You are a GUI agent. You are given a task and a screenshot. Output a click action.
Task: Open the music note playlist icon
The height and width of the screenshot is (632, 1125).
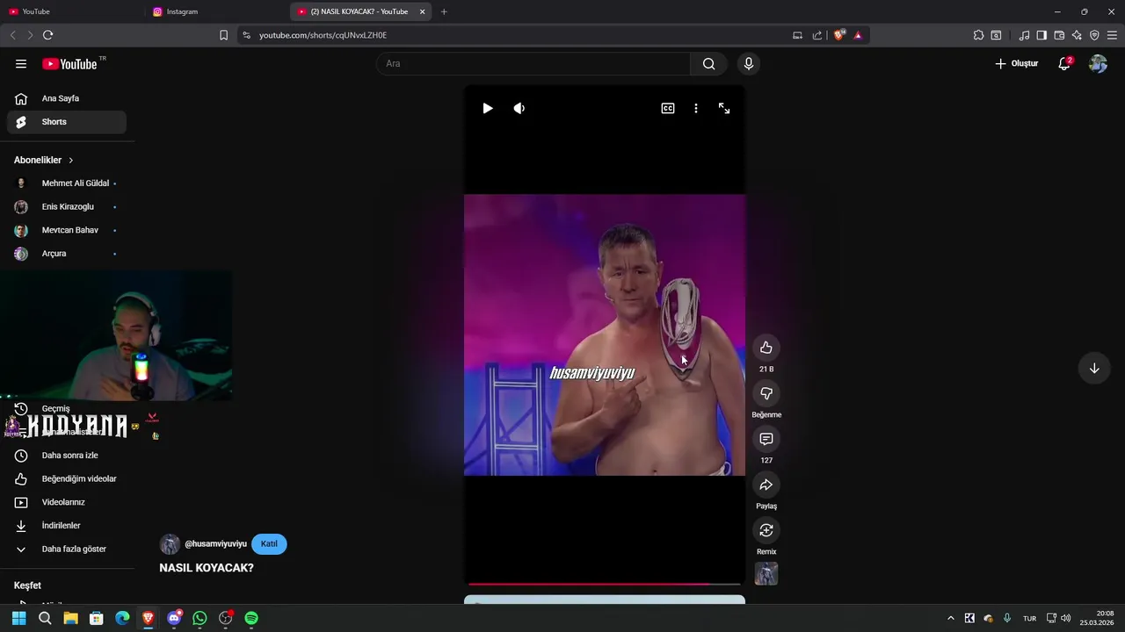(1024, 35)
